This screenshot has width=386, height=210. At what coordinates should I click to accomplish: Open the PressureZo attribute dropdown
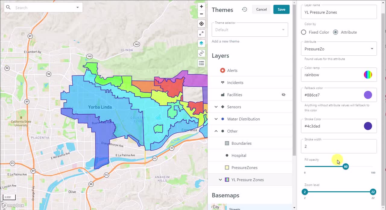pos(339,49)
